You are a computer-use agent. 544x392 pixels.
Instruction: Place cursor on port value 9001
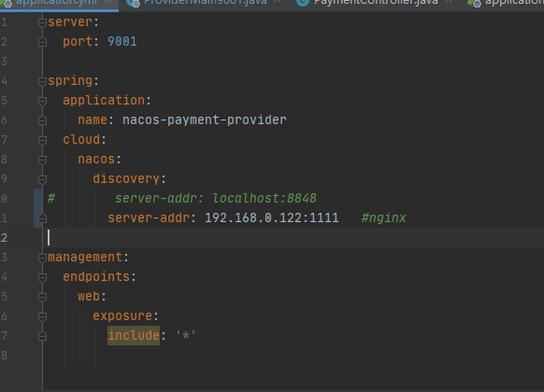(x=122, y=42)
